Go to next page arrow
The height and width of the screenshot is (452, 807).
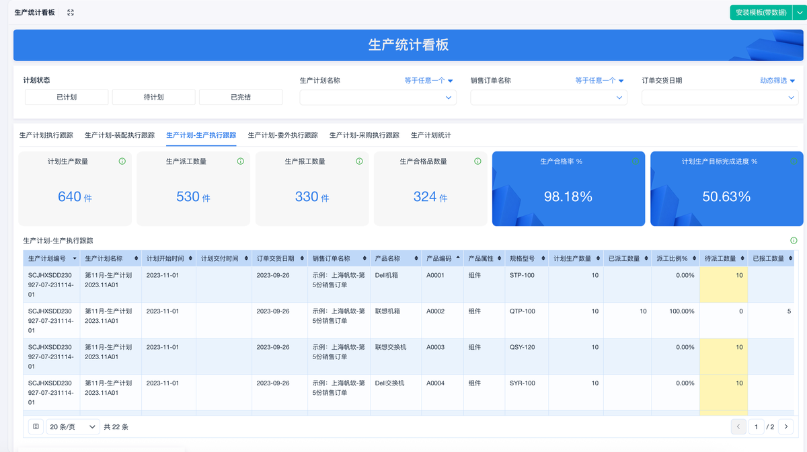point(785,426)
